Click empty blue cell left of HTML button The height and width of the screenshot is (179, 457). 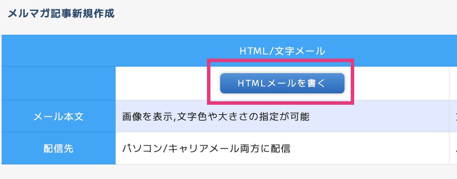pyautogui.click(x=58, y=83)
